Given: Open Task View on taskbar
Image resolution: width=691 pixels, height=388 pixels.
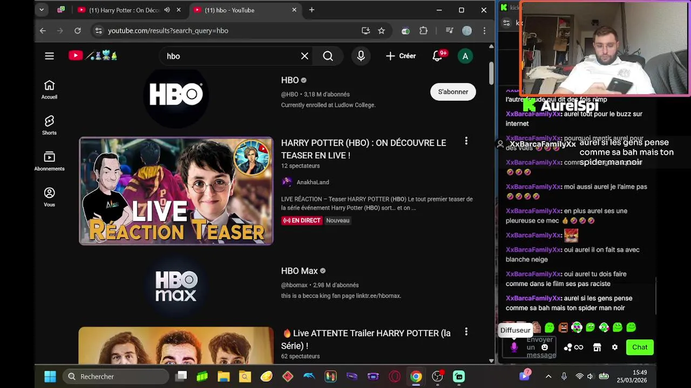Looking at the screenshot, I should pos(181,376).
